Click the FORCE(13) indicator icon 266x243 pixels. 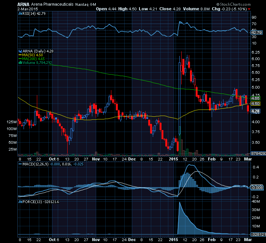pos(20,202)
